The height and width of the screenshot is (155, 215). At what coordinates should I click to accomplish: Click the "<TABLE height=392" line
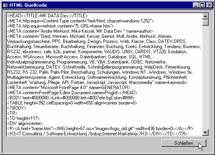[72, 103]
